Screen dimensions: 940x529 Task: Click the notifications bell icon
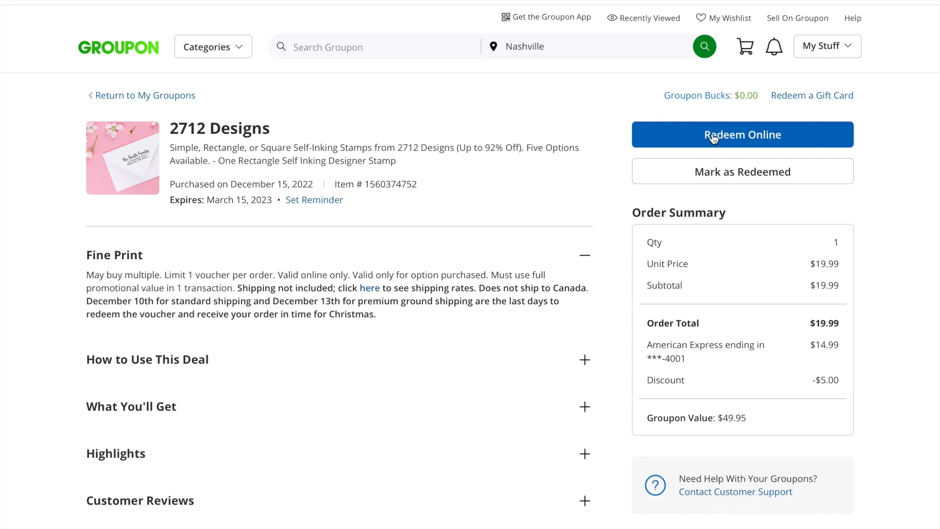point(774,47)
